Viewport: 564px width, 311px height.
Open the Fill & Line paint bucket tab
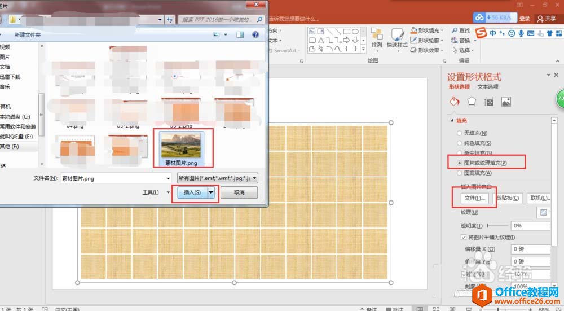point(454,102)
